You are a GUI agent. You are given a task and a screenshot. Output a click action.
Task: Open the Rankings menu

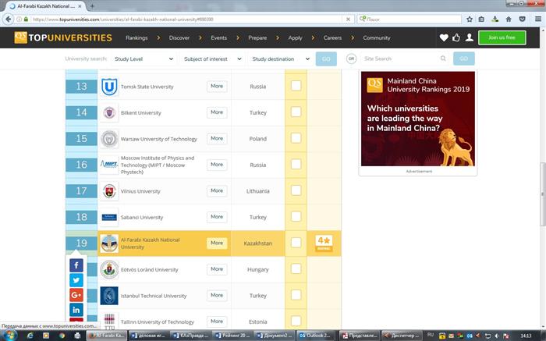136,37
